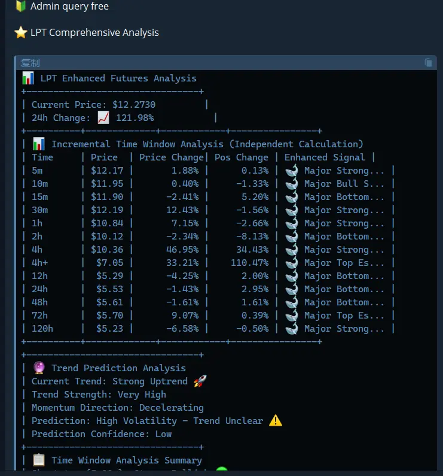Viewport: 443px width, 476px height.
Task: Click the 121.98% change value
Action: (135, 118)
